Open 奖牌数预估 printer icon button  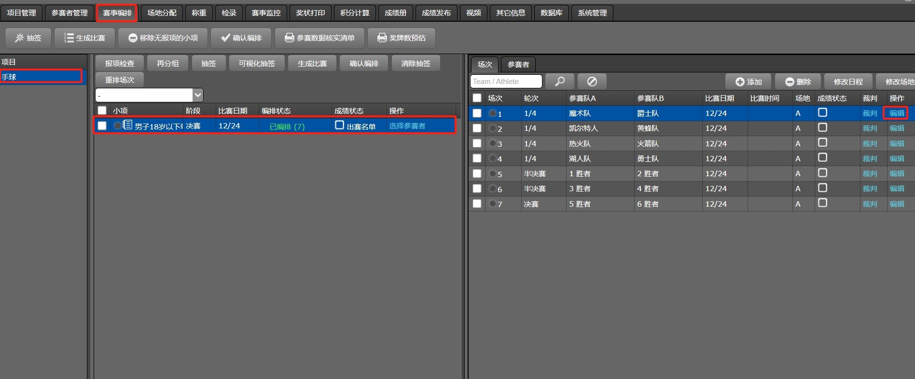(382, 38)
